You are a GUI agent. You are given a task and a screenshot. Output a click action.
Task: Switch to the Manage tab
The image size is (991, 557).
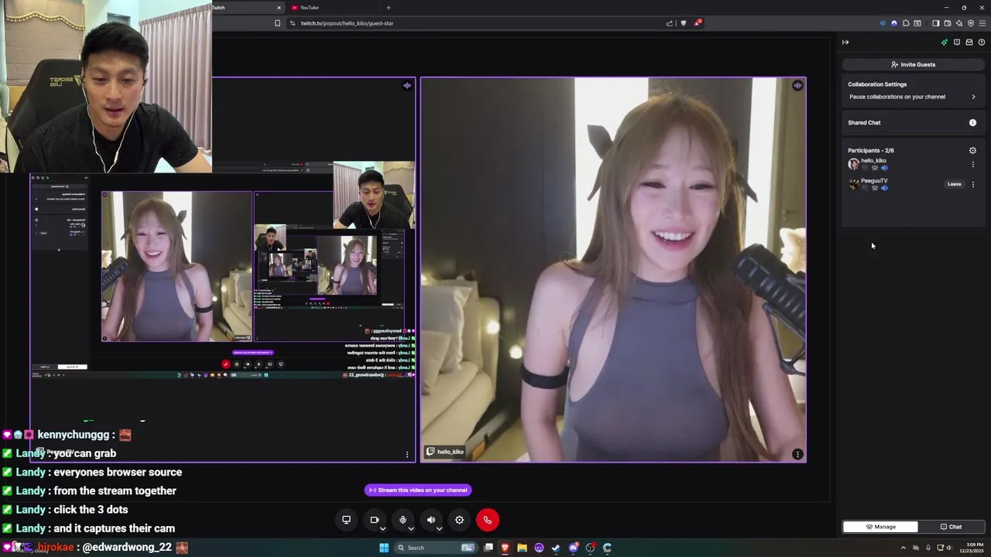click(x=880, y=527)
